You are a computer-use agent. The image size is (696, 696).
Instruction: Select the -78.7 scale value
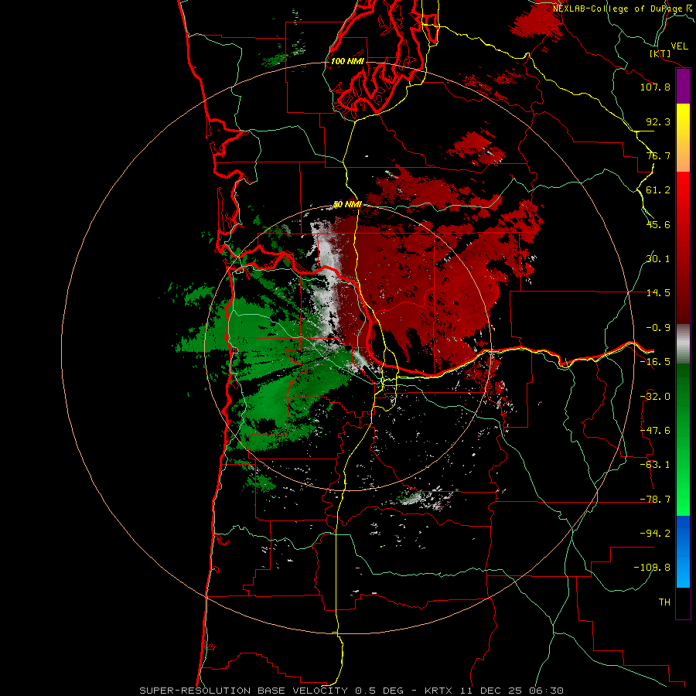pos(655,500)
